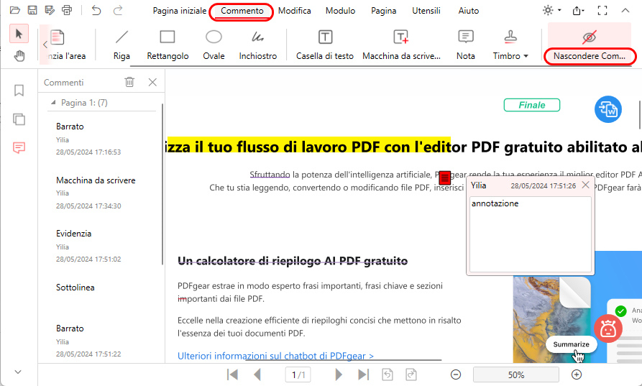
Task: Expand the sidebar bottom chevron
Action: [18, 372]
